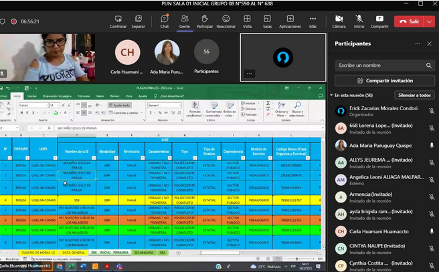
Task: Click the Aplicaciones apps icon
Action: click(290, 21)
